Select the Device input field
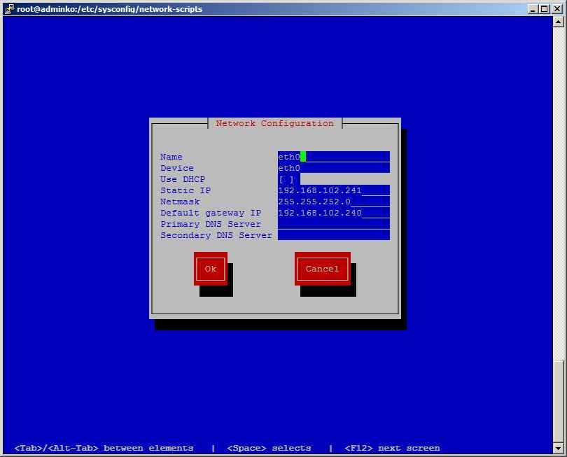 coord(333,168)
